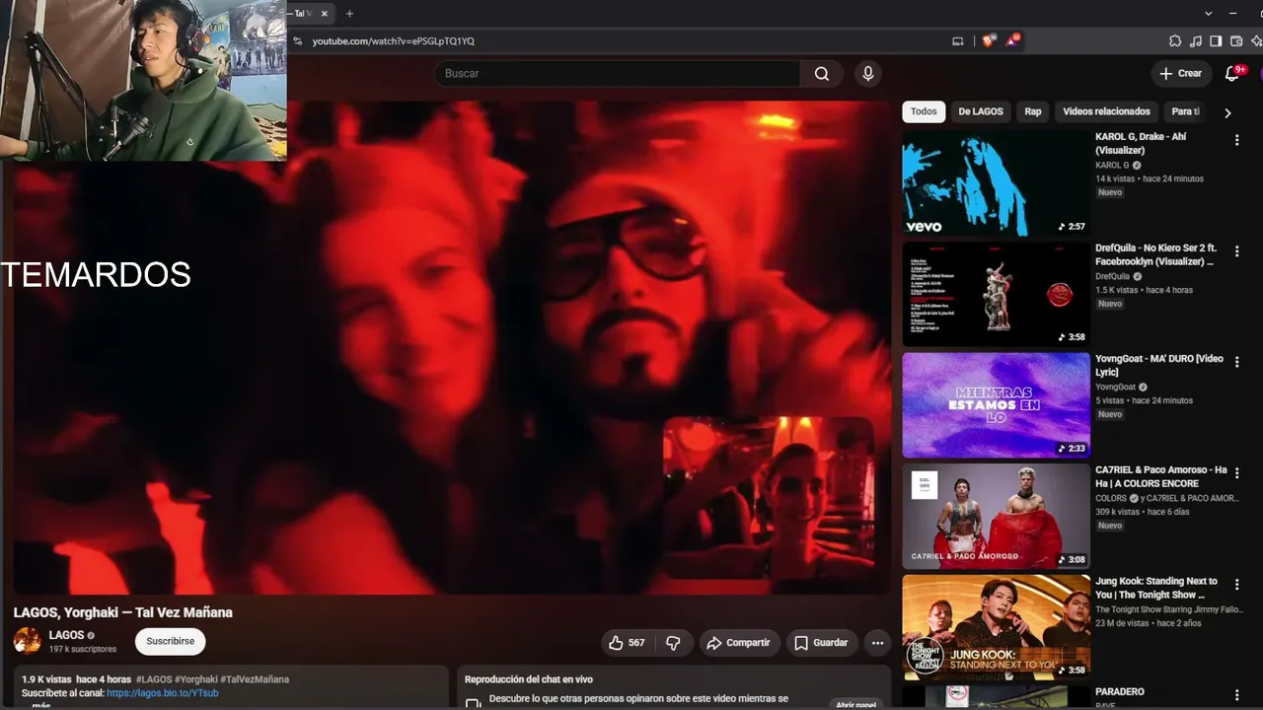The image size is (1263, 710).
Task: Click the #LAGOS hashtag
Action: pyautogui.click(x=154, y=679)
